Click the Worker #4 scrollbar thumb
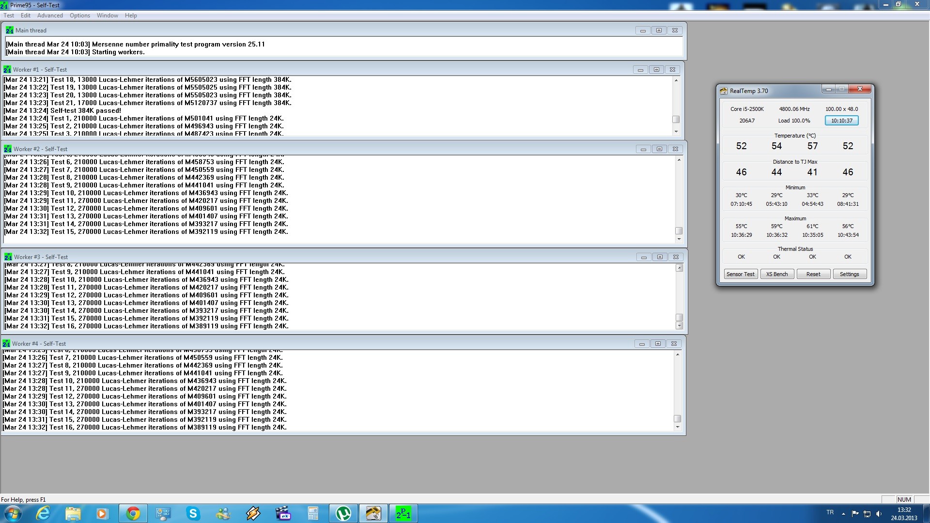 [677, 419]
